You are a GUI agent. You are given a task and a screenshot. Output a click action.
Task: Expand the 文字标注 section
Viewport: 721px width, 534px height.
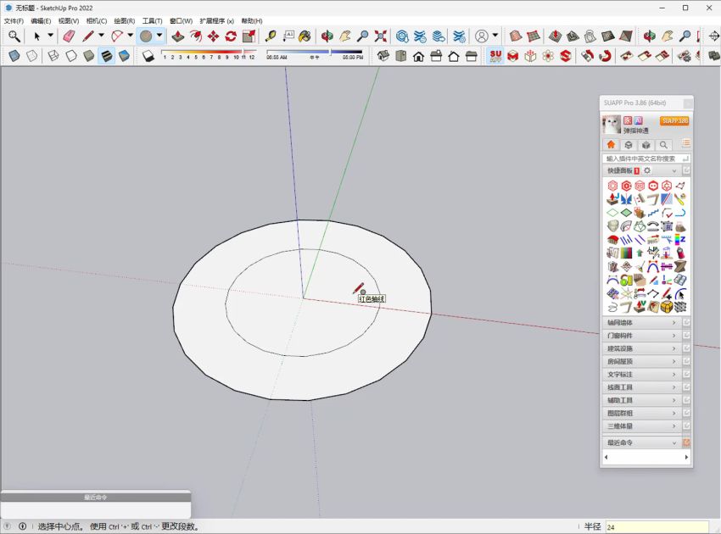(x=640, y=374)
